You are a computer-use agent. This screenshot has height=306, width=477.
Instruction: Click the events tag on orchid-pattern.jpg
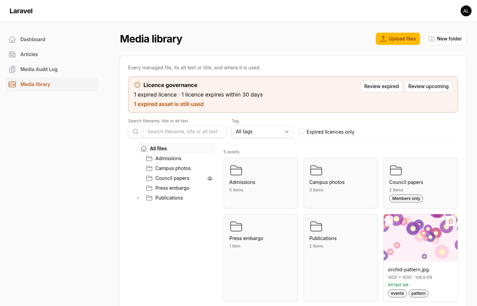pos(397,293)
